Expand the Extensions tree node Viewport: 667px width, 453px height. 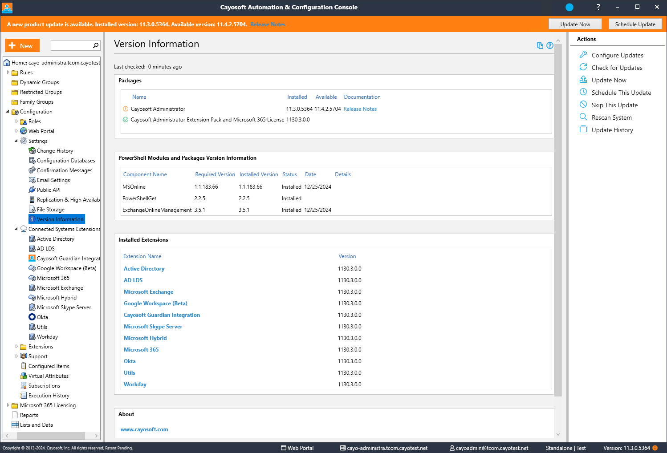click(x=16, y=346)
